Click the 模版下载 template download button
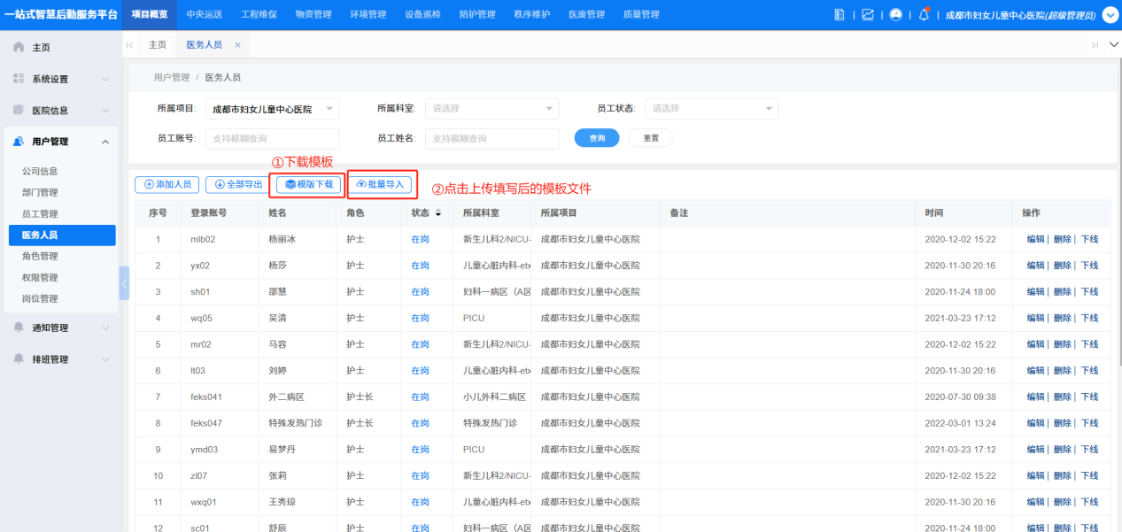 [309, 184]
